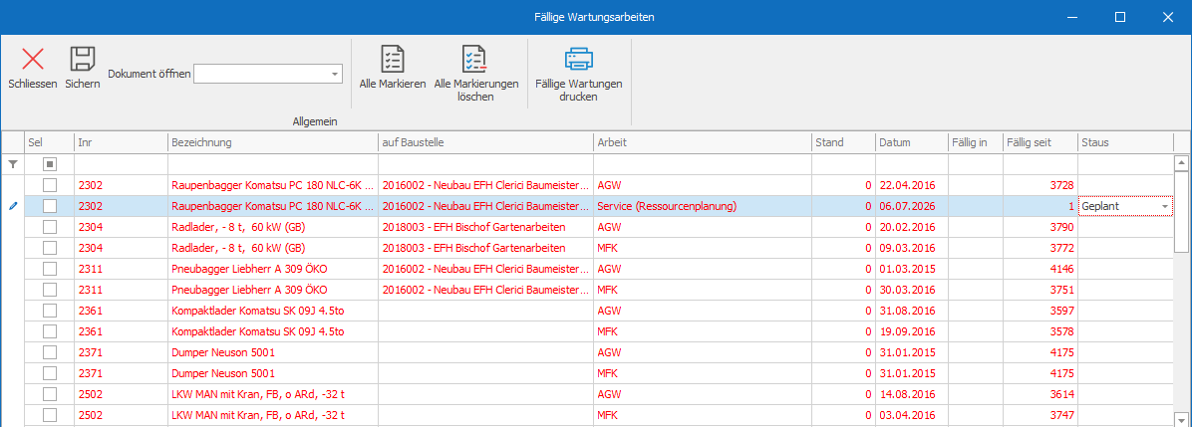
Task: Print with Fällige Wartungen drucken icon
Action: [578, 60]
